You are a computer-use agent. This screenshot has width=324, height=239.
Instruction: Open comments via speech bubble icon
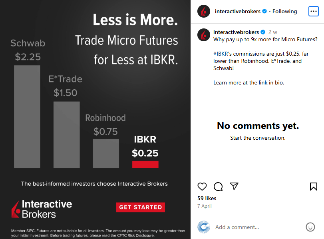tap(218, 187)
